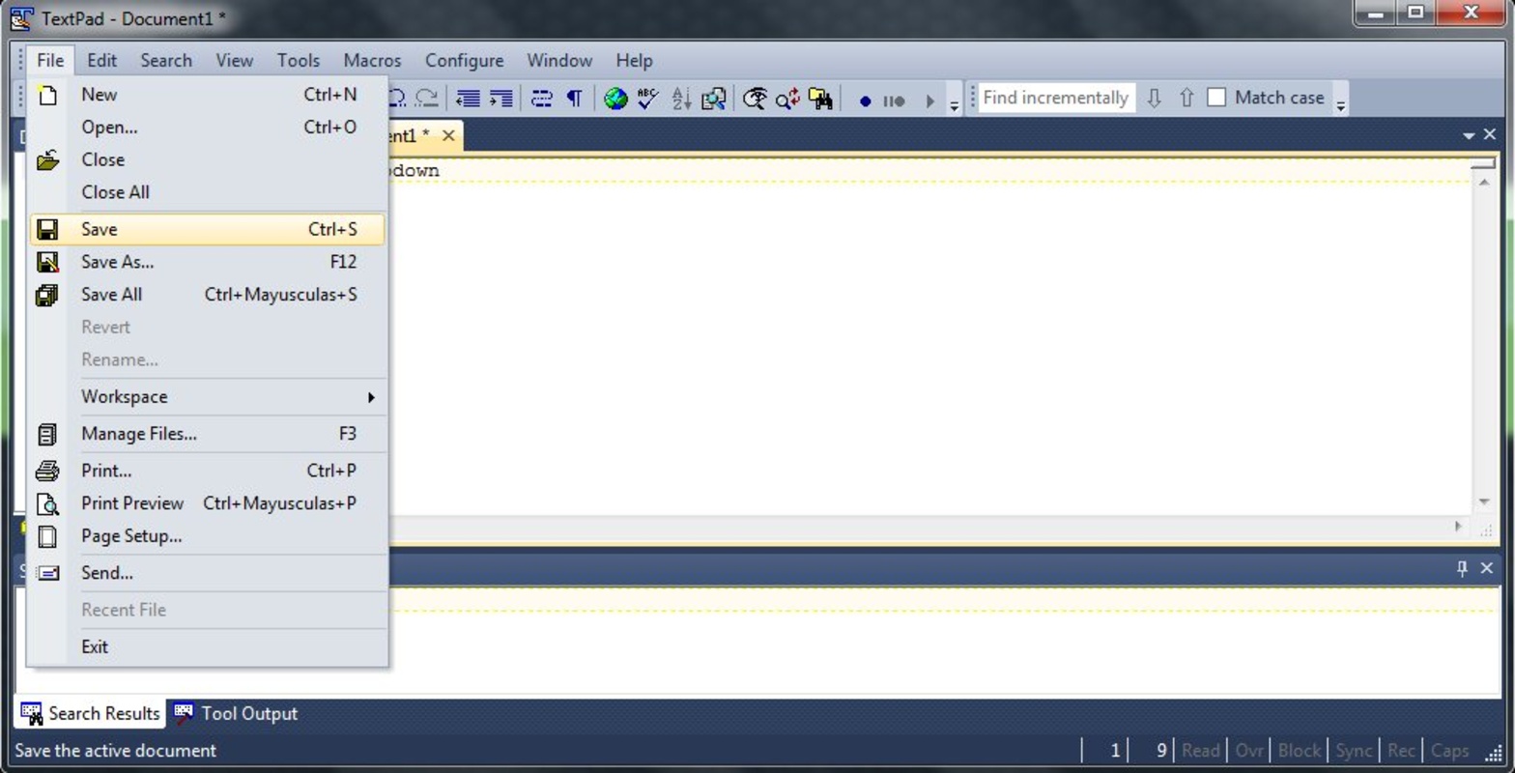The height and width of the screenshot is (773, 1515).
Task: Click the Replace icon
Action: pos(787,98)
